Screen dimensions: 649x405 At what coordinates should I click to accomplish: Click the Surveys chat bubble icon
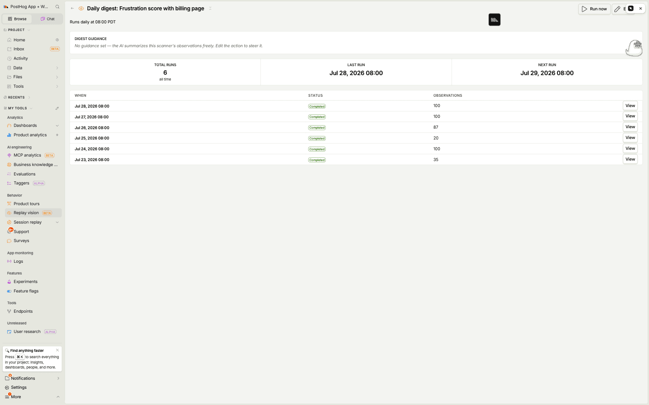pyautogui.click(x=9, y=241)
